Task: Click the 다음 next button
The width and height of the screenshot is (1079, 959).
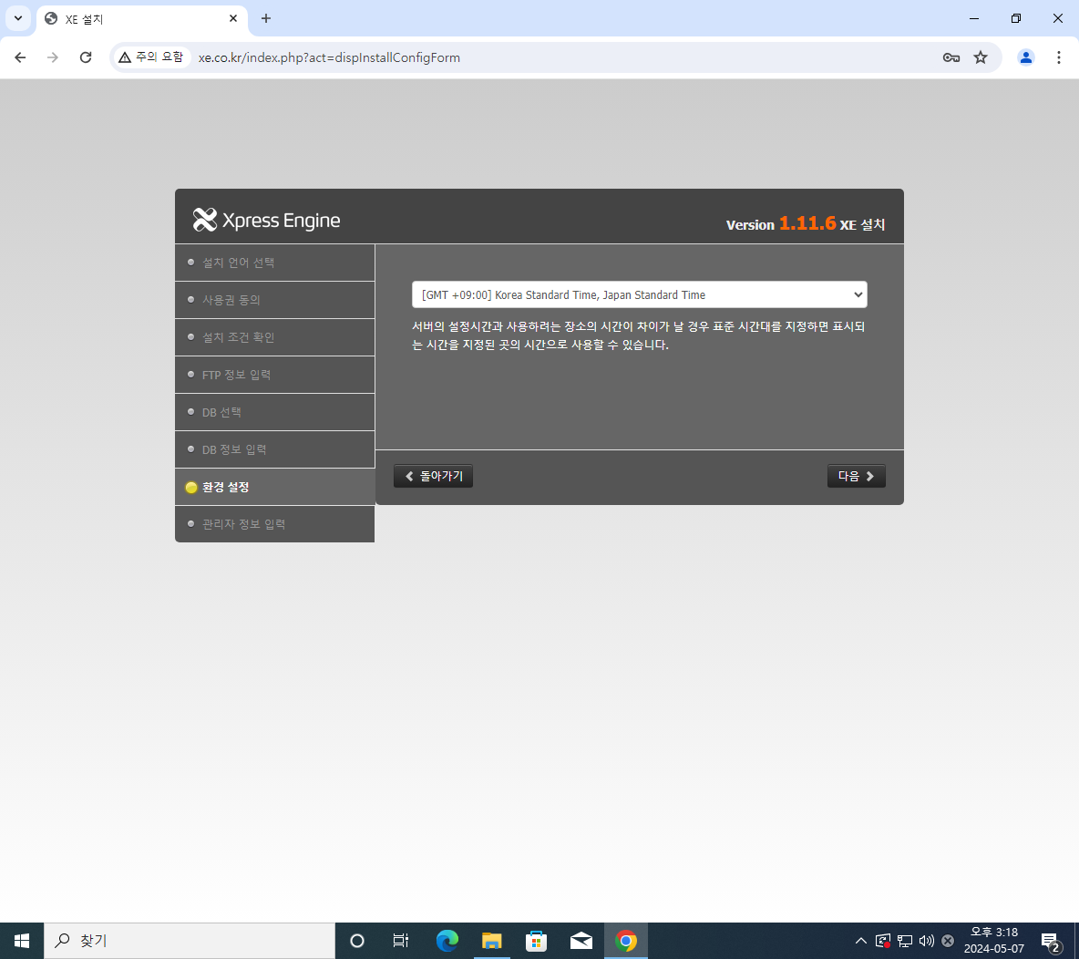Action: click(x=856, y=476)
